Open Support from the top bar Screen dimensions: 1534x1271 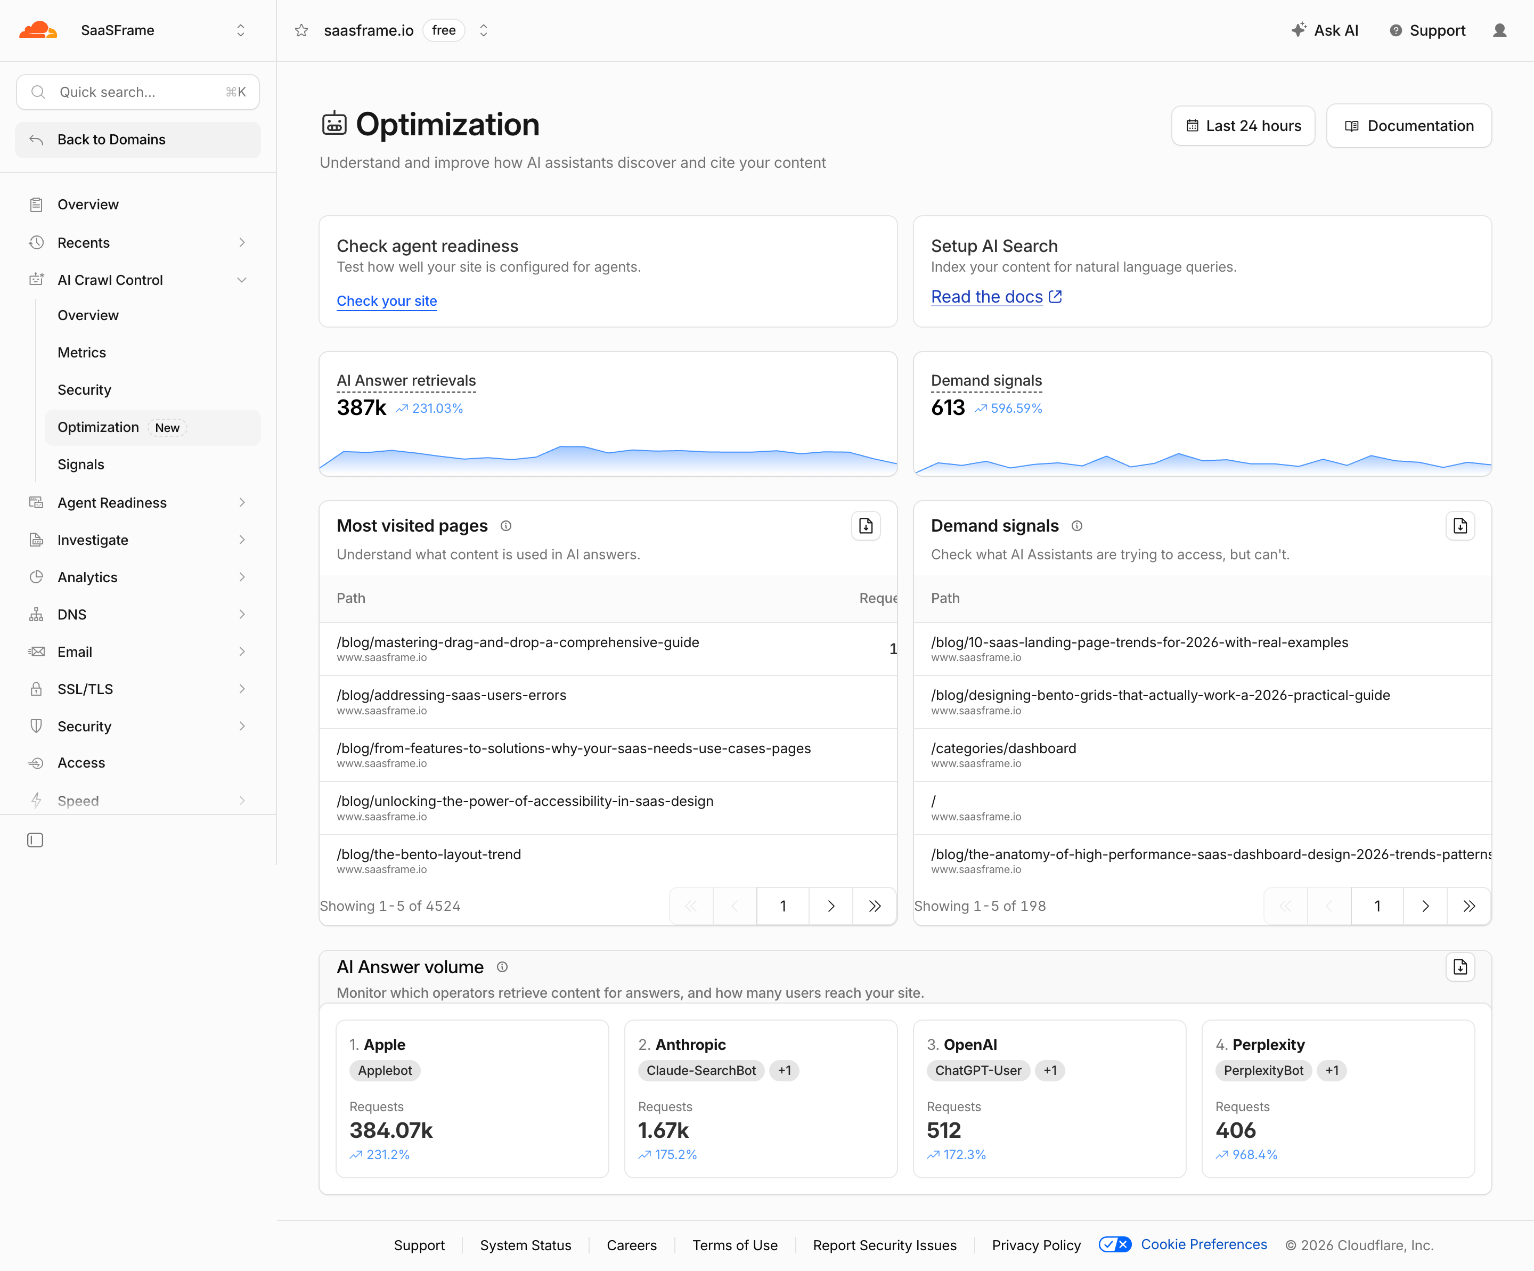point(1427,31)
